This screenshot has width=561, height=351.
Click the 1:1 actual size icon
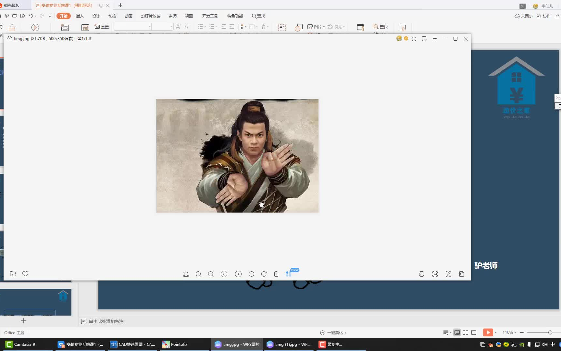pos(186,274)
